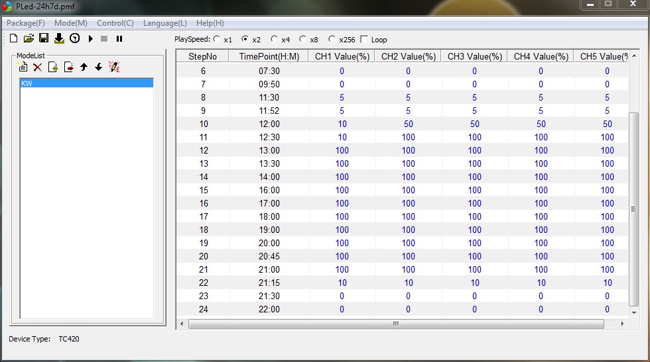Select x256 play speed
The height and width of the screenshot is (362, 650).
[x=332, y=39]
